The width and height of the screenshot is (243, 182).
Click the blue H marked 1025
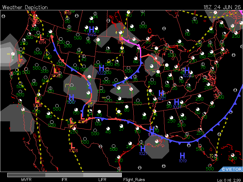91,29
